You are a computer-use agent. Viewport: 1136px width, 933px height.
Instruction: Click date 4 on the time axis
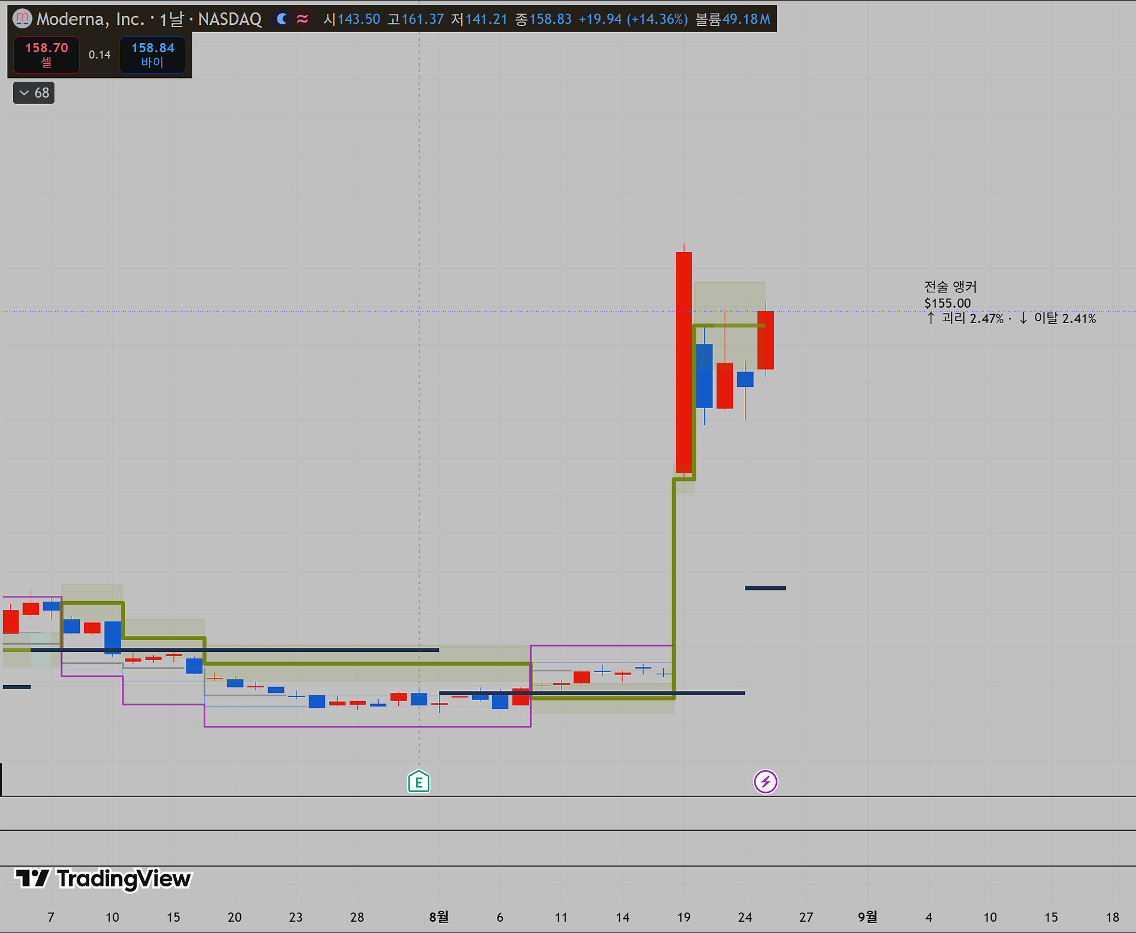coord(929,917)
